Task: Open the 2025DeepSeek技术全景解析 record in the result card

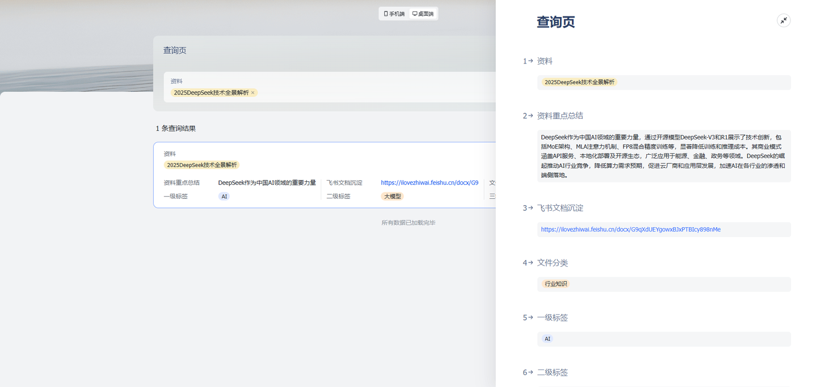Action: tap(201, 165)
